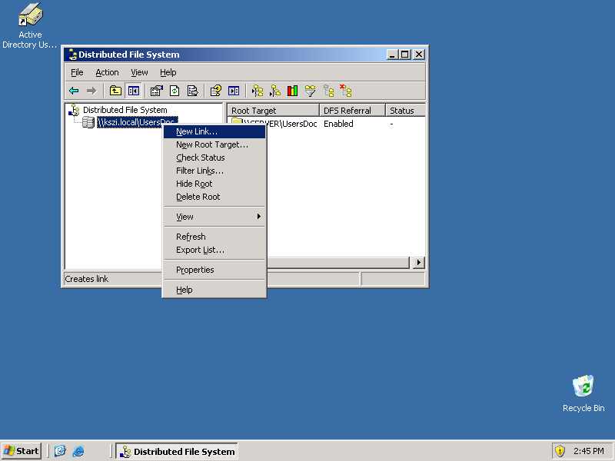The height and width of the screenshot is (461, 615).
Task: Click the New Link toolbar icon
Action: 258,91
